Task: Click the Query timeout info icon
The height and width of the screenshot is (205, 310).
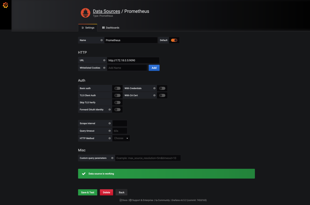Action: [x=110, y=131]
